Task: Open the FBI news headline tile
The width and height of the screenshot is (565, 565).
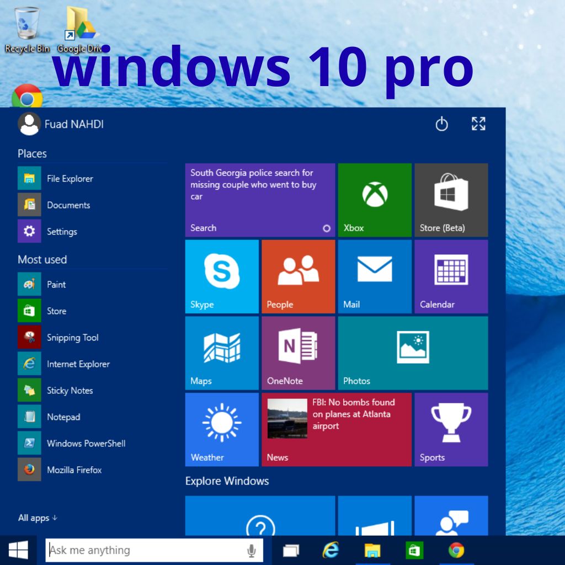Action: [337, 429]
